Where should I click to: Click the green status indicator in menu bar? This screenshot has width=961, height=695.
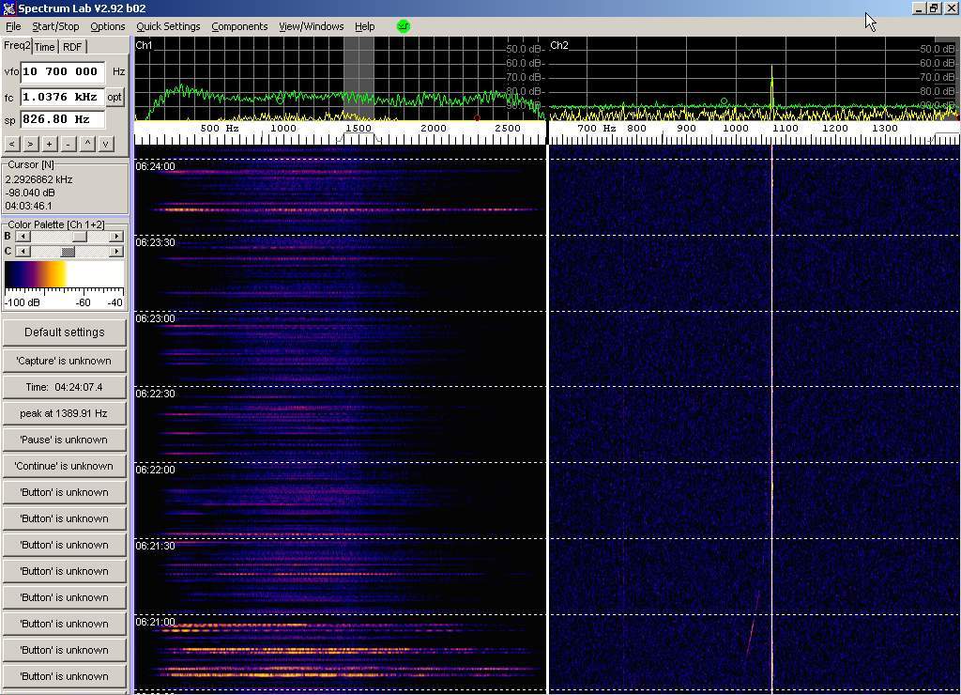point(404,26)
